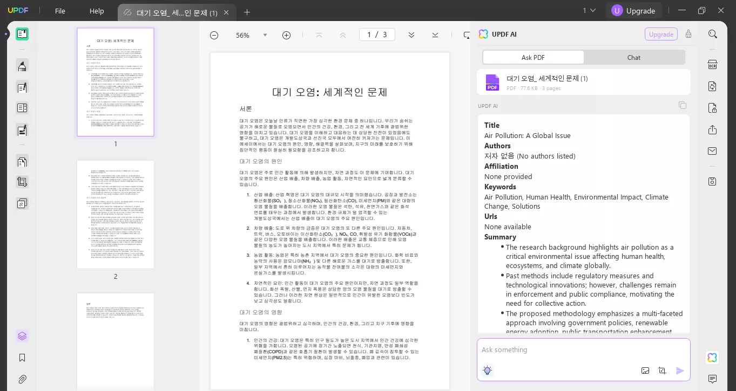
Task: Add a new tab with plus
Action: (247, 12)
